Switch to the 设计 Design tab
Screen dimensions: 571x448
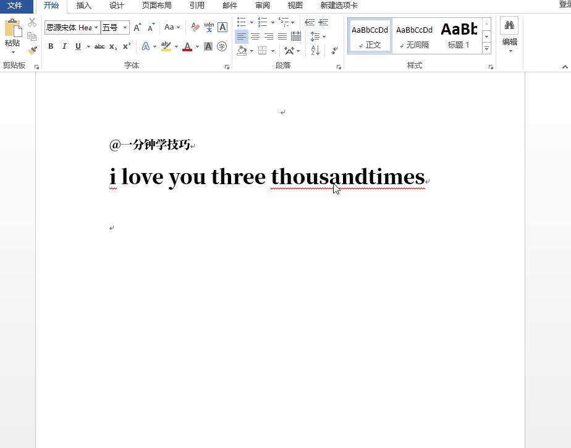(117, 6)
